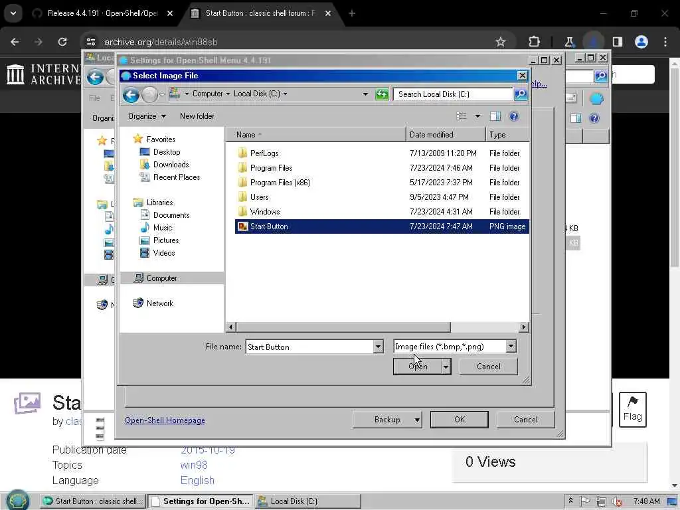Click the horizontal scrollbar right arrow
Image resolution: width=680 pixels, height=510 pixels.
point(524,327)
